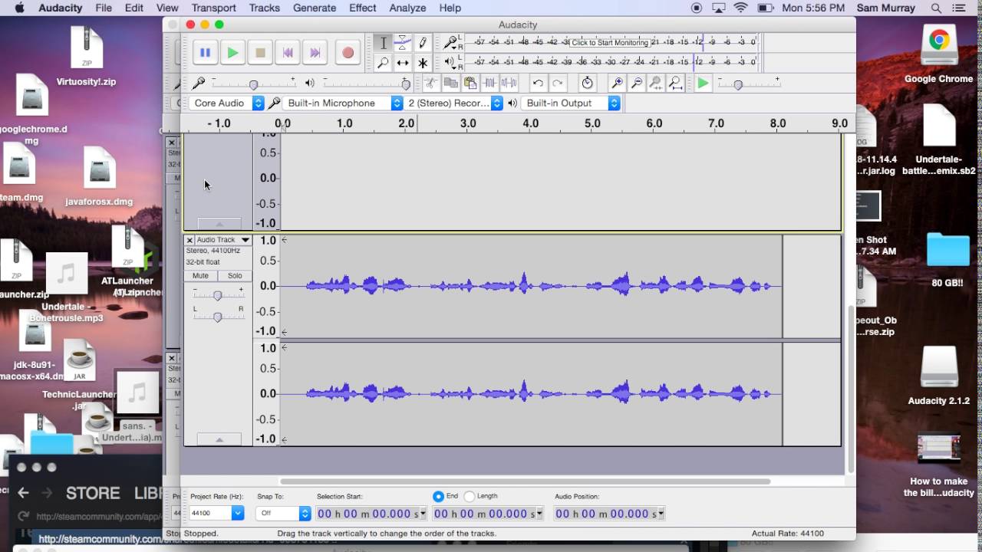This screenshot has height=552, width=982.
Task: Click the Copy icon in edit toolbar
Action: click(450, 83)
